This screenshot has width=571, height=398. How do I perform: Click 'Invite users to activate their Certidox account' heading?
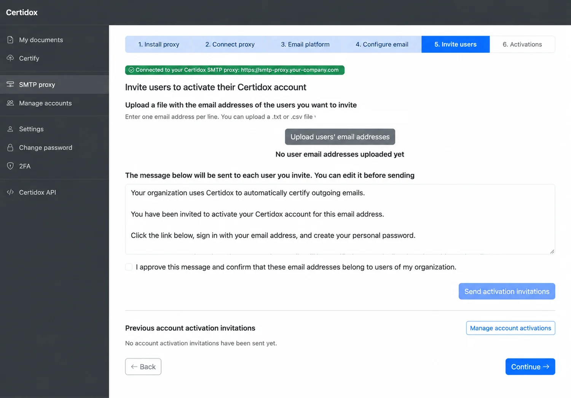tap(215, 87)
